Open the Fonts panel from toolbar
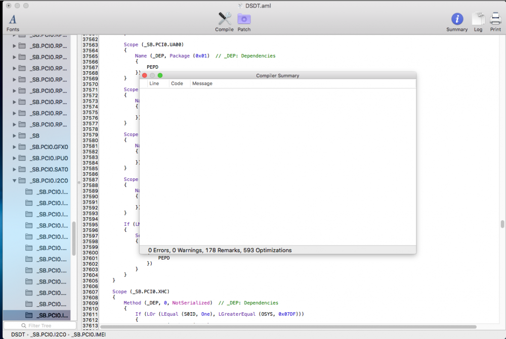Image resolution: width=506 pixels, height=339 pixels. coord(13,23)
